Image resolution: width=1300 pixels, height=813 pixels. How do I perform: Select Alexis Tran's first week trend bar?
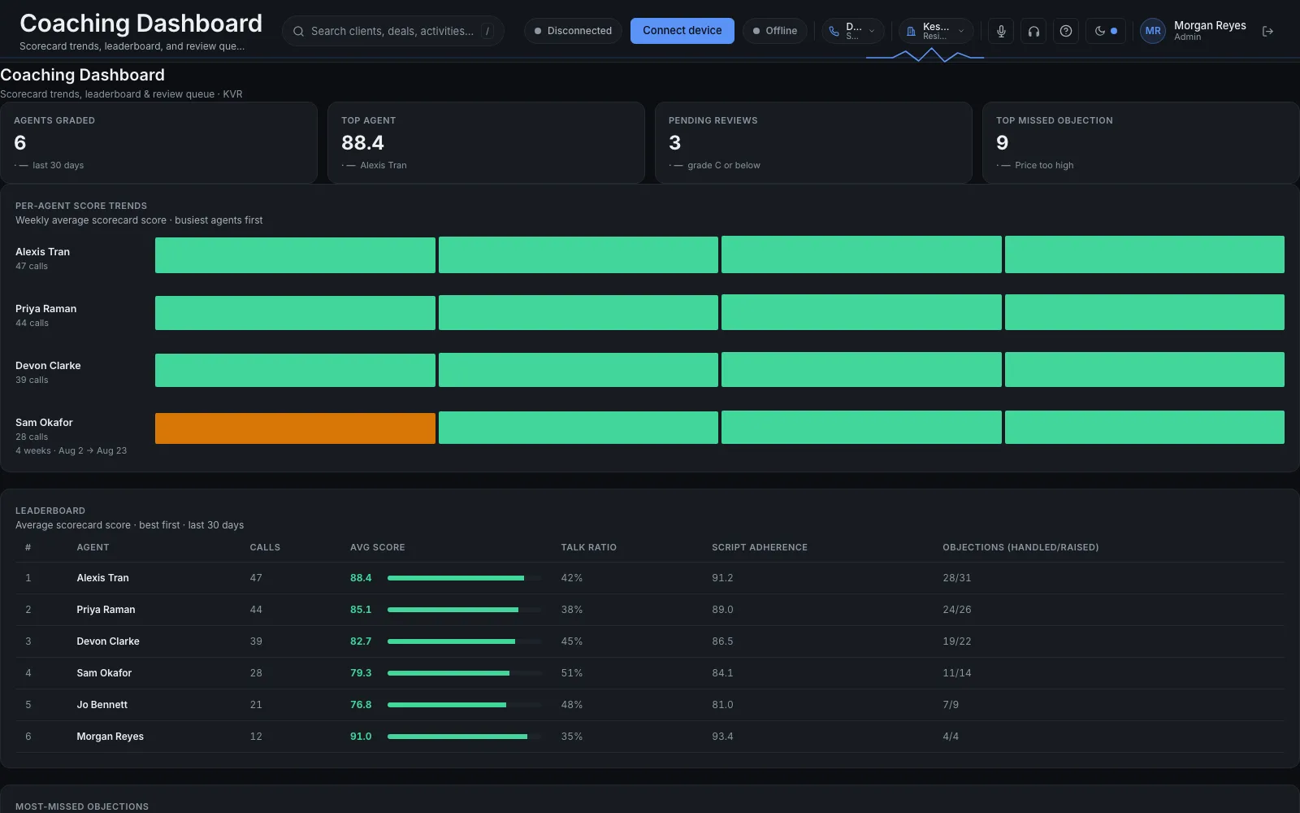coord(295,254)
